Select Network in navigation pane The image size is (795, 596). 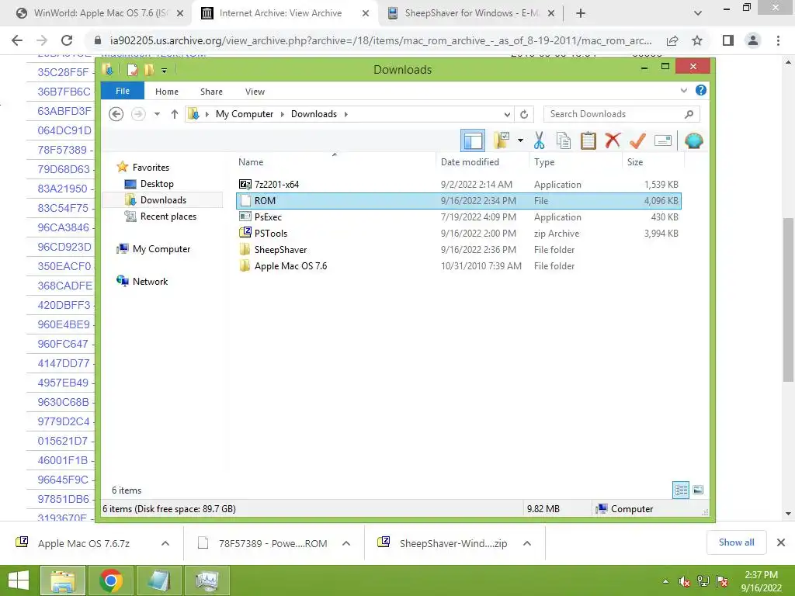click(150, 281)
